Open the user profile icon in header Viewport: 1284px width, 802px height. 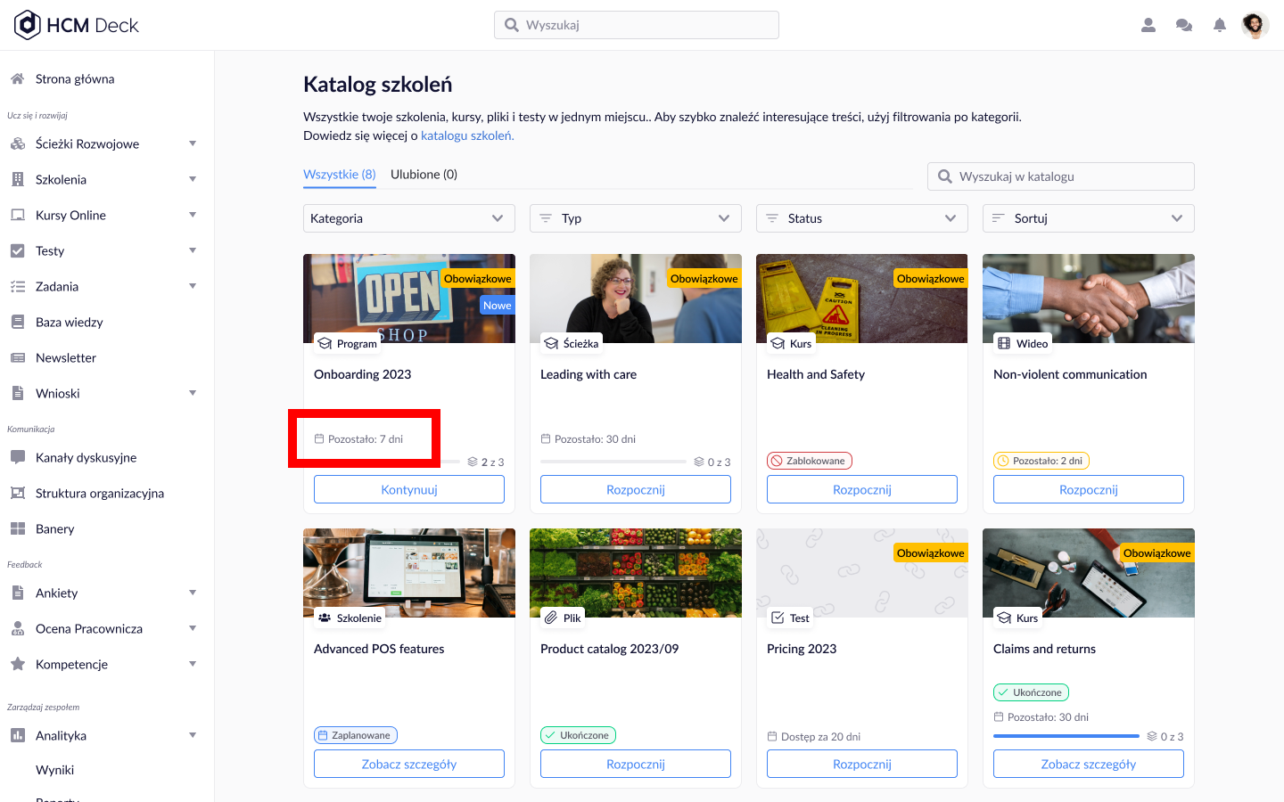tap(1148, 25)
